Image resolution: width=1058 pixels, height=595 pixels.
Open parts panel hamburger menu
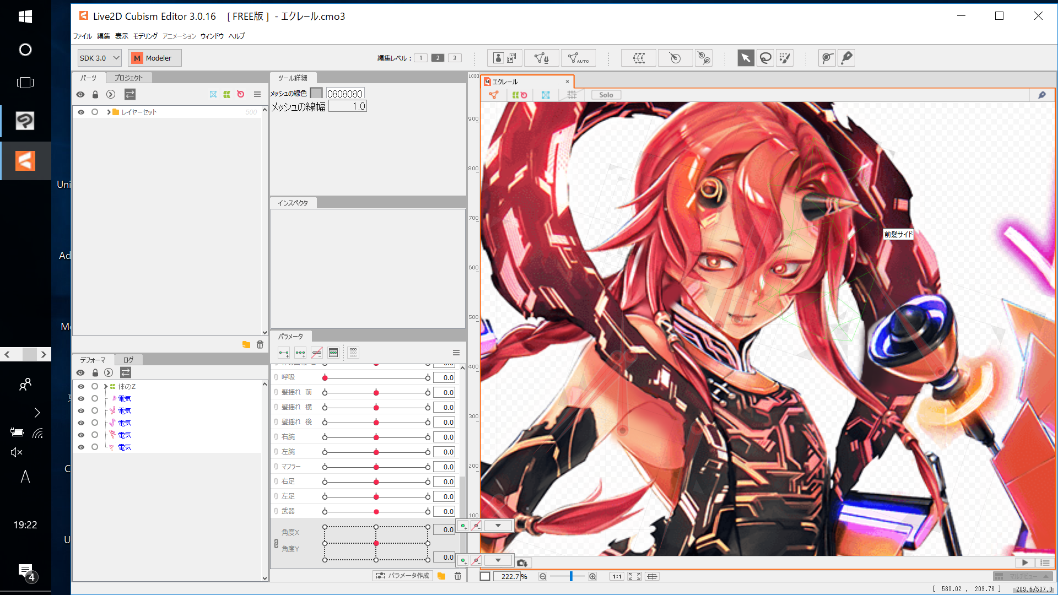pos(257,94)
